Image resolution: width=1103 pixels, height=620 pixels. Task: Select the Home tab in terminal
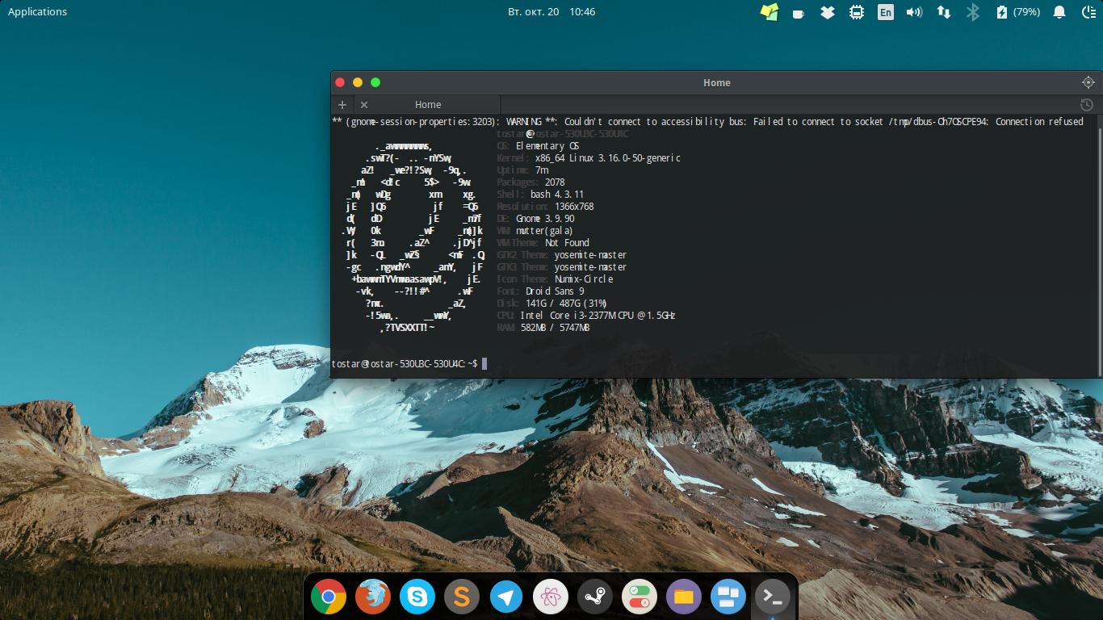(x=427, y=105)
